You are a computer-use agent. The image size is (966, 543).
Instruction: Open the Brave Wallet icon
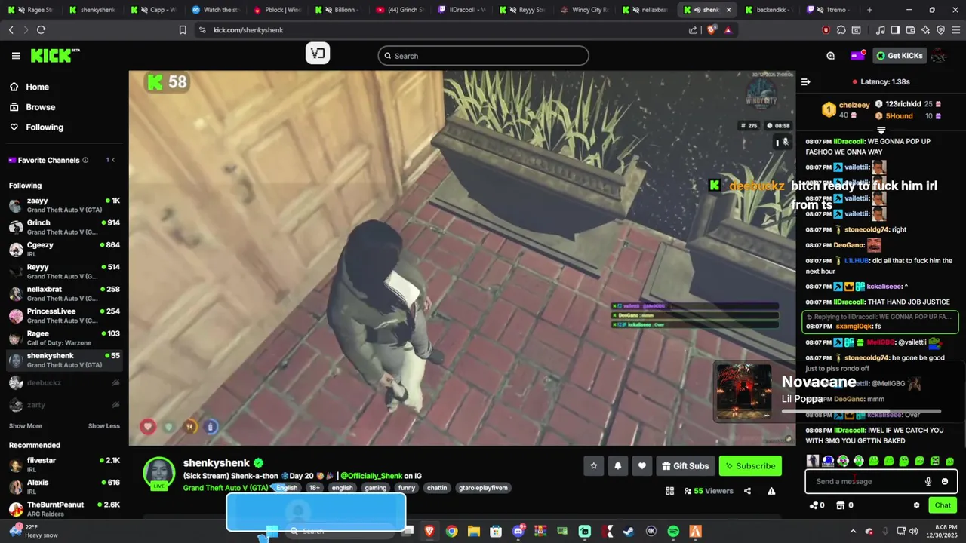click(910, 29)
